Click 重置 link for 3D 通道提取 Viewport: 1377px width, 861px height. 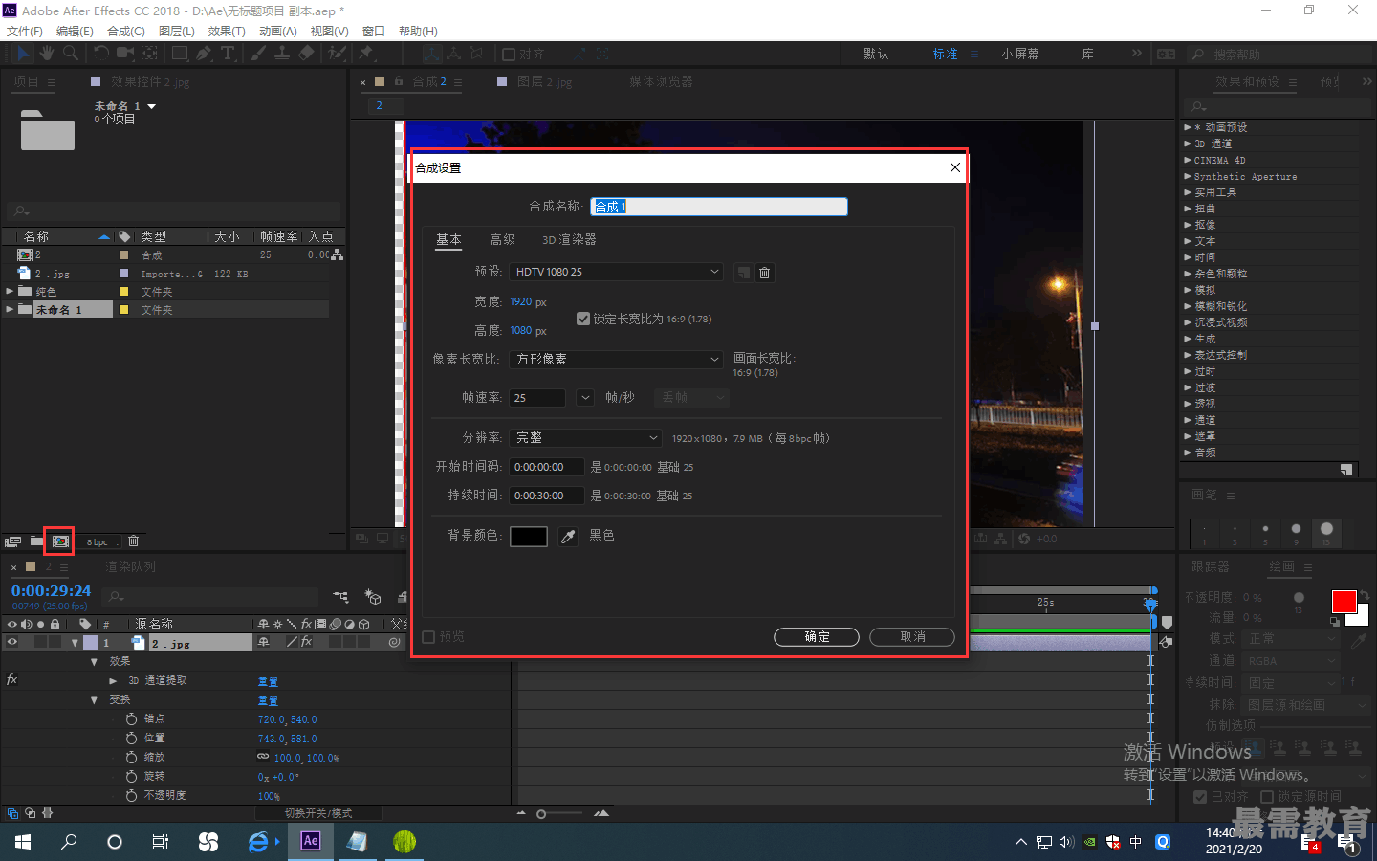(x=268, y=682)
